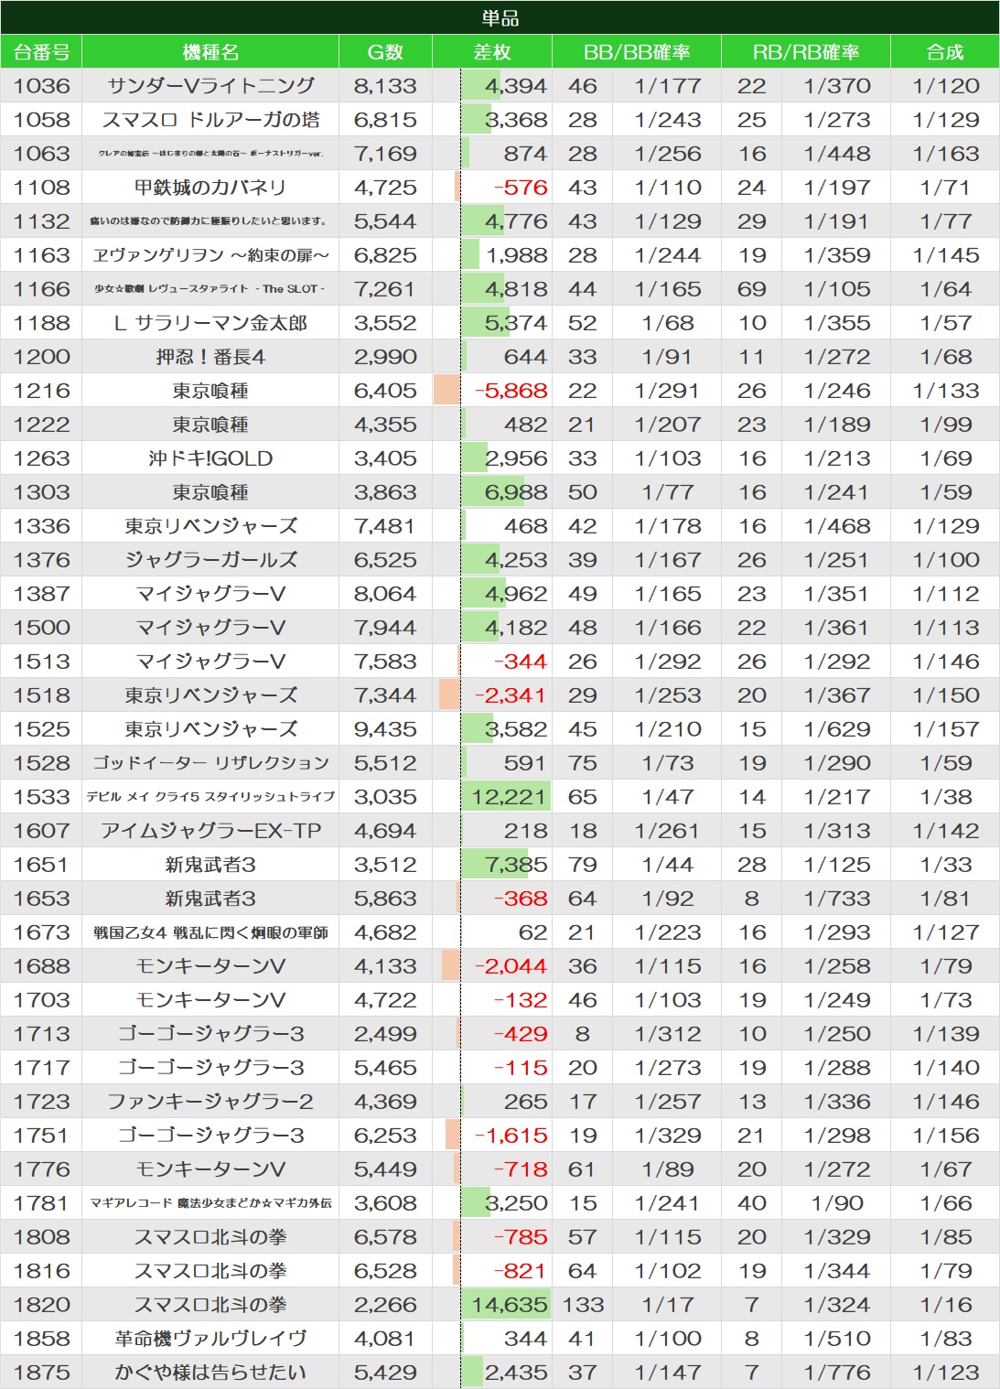The height and width of the screenshot is (1389, 1000).
Task: Select ファンキージャグラー2 machine name
Action: tap(210, 1102)
